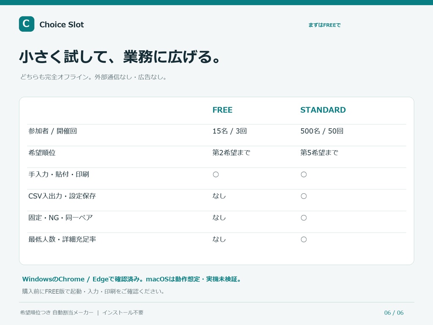The height and width of the screenshot is (325, 433).
Task: Click the STANDARD circle for 手入力・貼付・印刷
Action: pos(304,174)
